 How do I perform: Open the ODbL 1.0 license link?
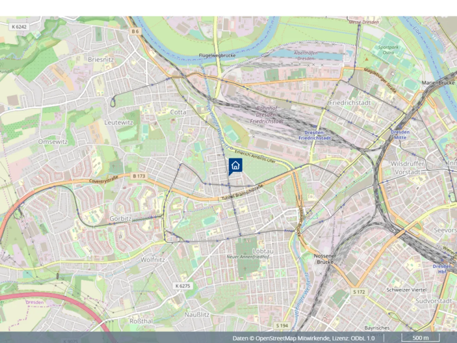click(362, 338)
